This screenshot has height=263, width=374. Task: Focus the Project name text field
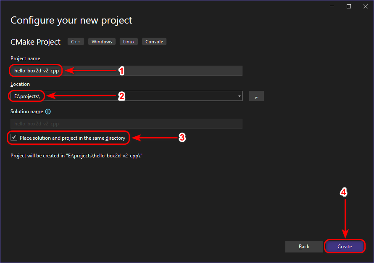151,71
